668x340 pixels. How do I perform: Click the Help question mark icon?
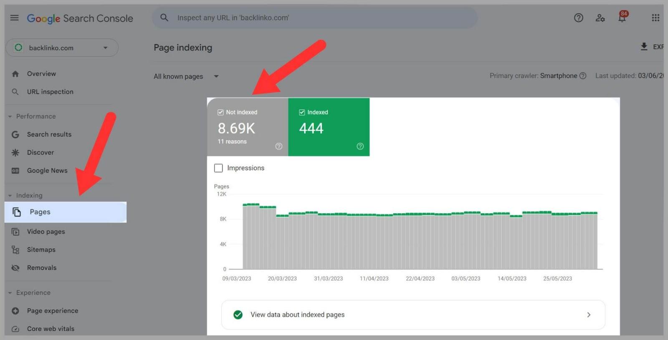pos(578,18)
